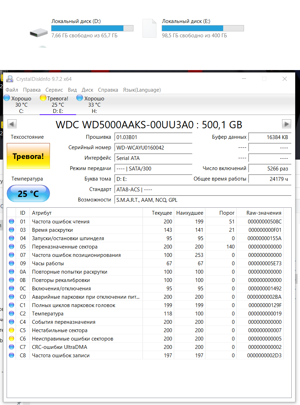Click buffer size field 16384 KB
This screenshot has height=405, width=300.
point(270,137)
